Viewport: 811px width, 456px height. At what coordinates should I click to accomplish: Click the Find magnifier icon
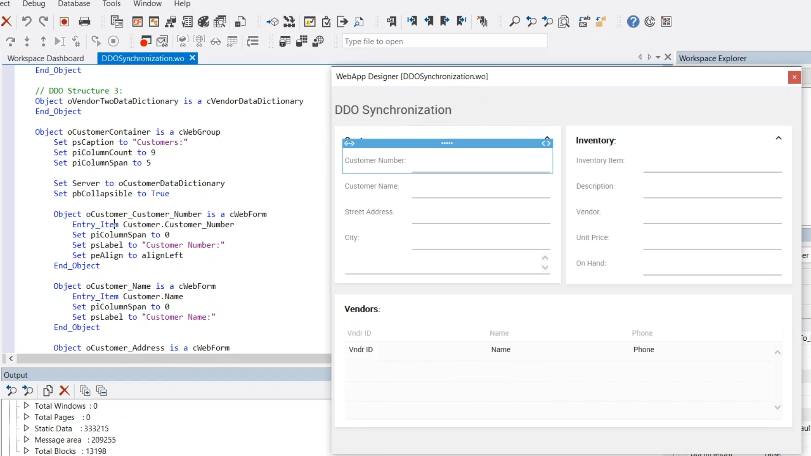[514, 22]
